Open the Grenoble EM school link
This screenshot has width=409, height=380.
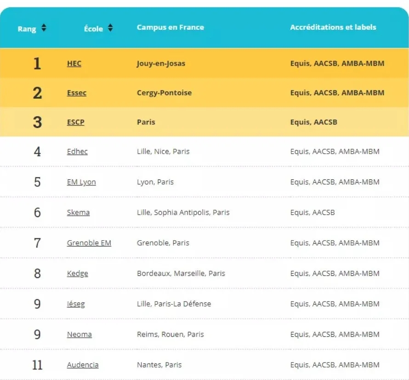pos(89,243)
